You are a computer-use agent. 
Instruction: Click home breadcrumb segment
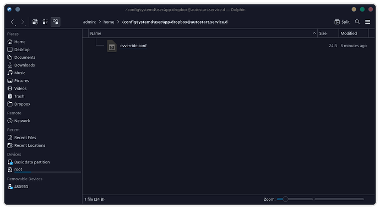pyautogui.click(x=108, y=22)
